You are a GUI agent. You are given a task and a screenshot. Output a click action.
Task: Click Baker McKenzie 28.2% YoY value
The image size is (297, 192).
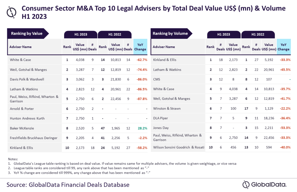(142, 128)
